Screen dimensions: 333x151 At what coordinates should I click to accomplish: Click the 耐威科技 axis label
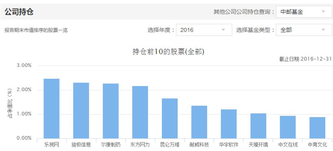(199, 145)
